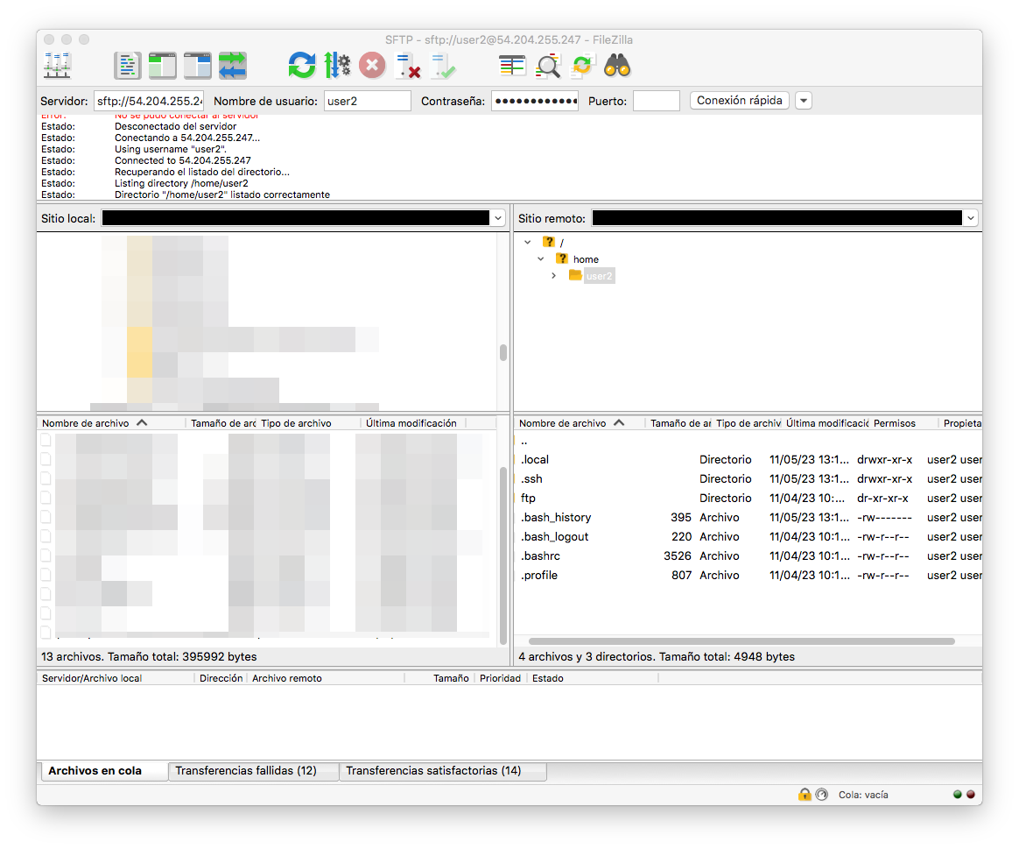Open the quick connect history dropdown arrow
The width and height of the screenshot is (1019, 849).
click(x=803, y=101)
